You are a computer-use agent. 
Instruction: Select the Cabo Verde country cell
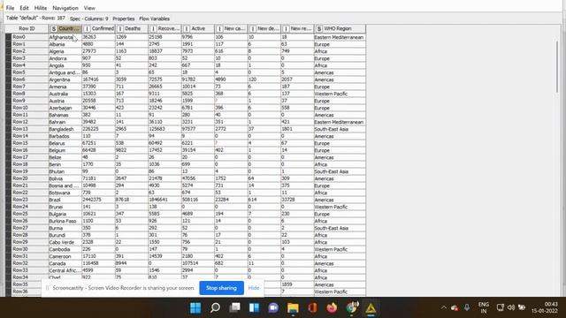point(65,242)
